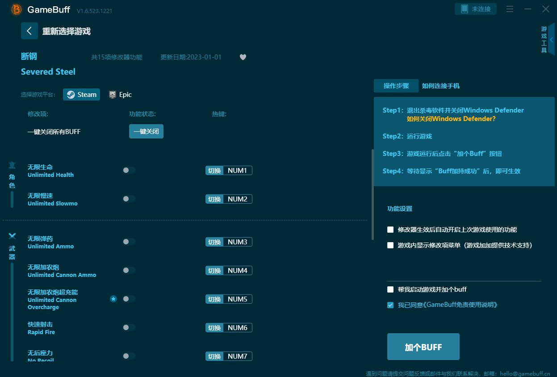Change the NUM1 hotkey for Unlimited Health

coord(237,170)
